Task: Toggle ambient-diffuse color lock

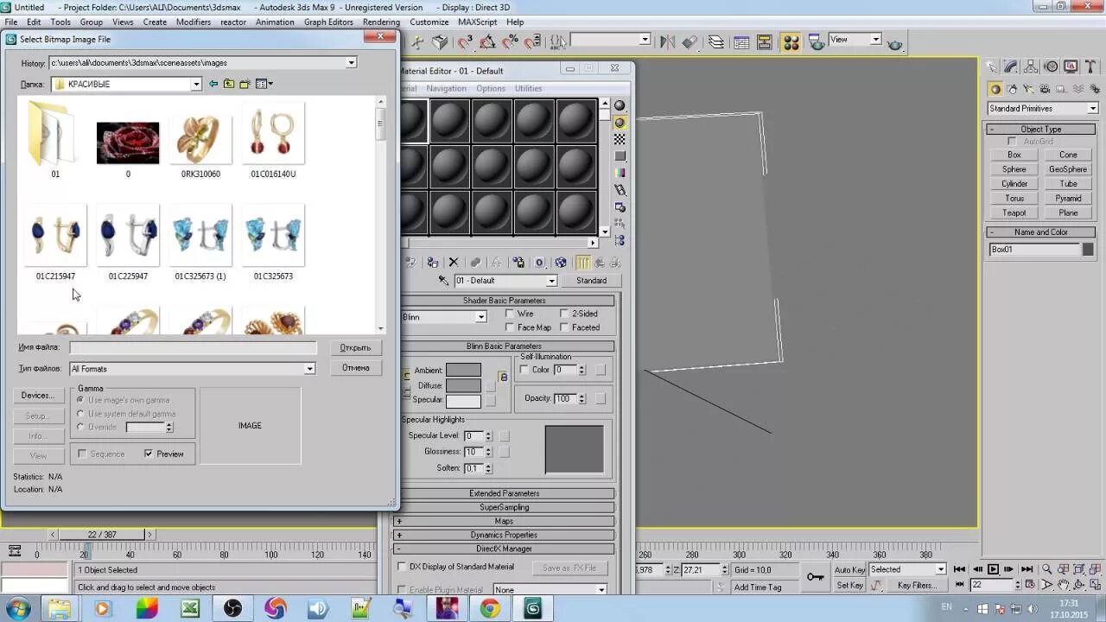Action: click(503, 378)
